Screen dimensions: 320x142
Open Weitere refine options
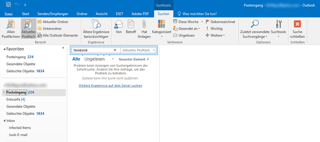point(215,35)
